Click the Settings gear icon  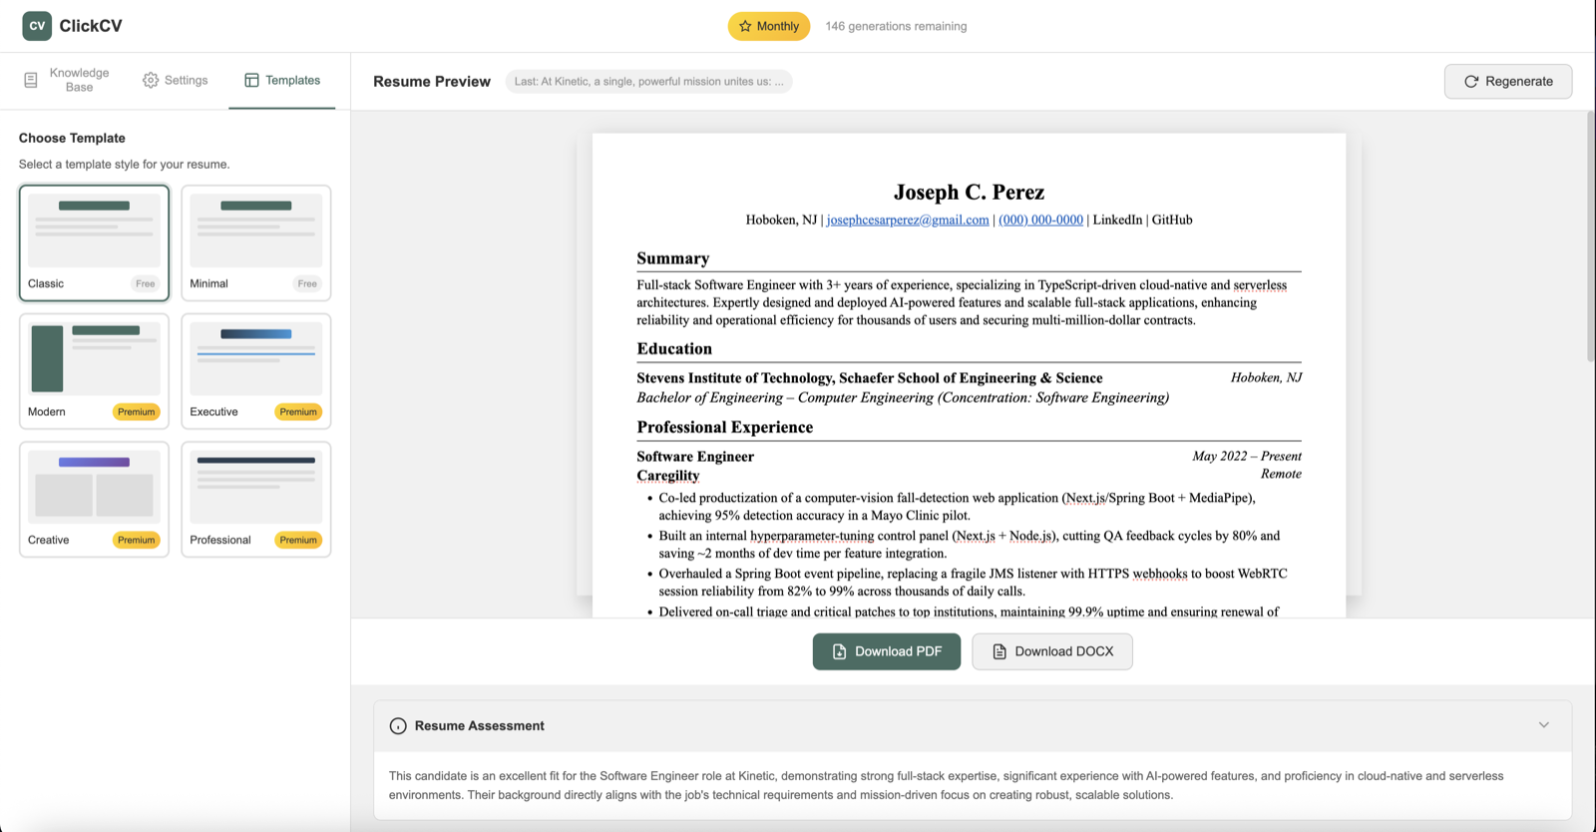[x=151, y=80]
